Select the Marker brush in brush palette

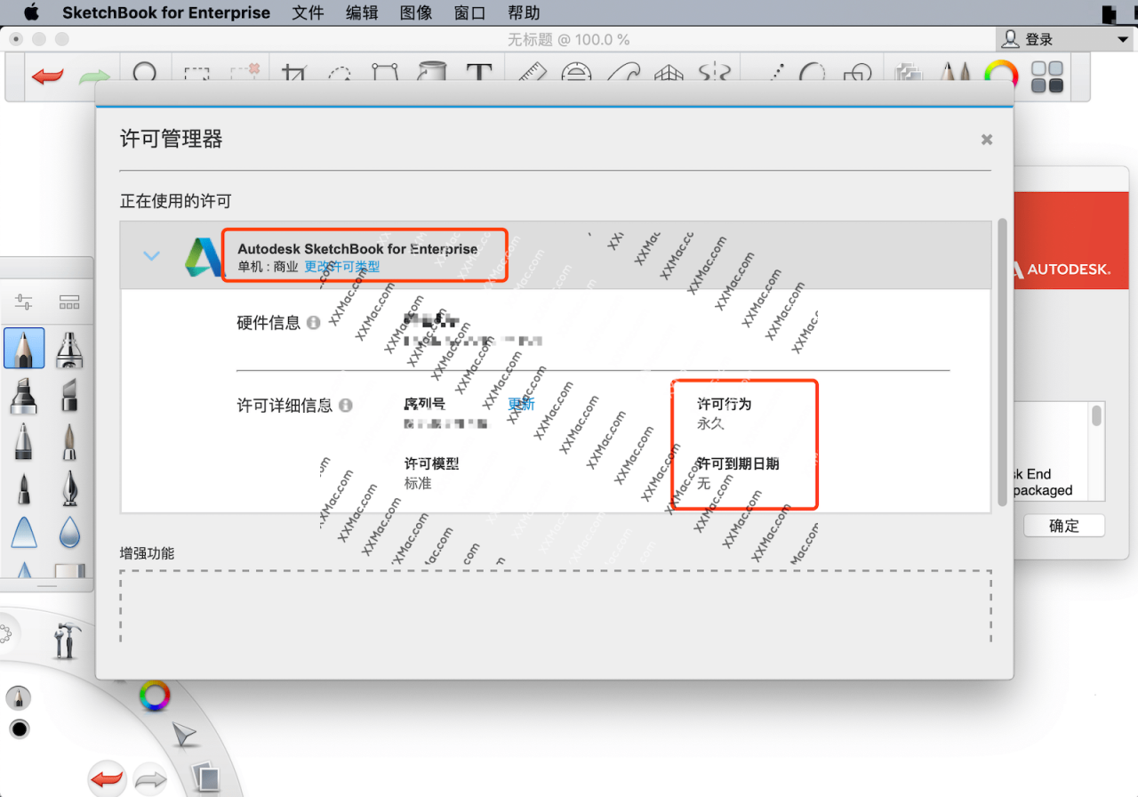pos(24,394)
